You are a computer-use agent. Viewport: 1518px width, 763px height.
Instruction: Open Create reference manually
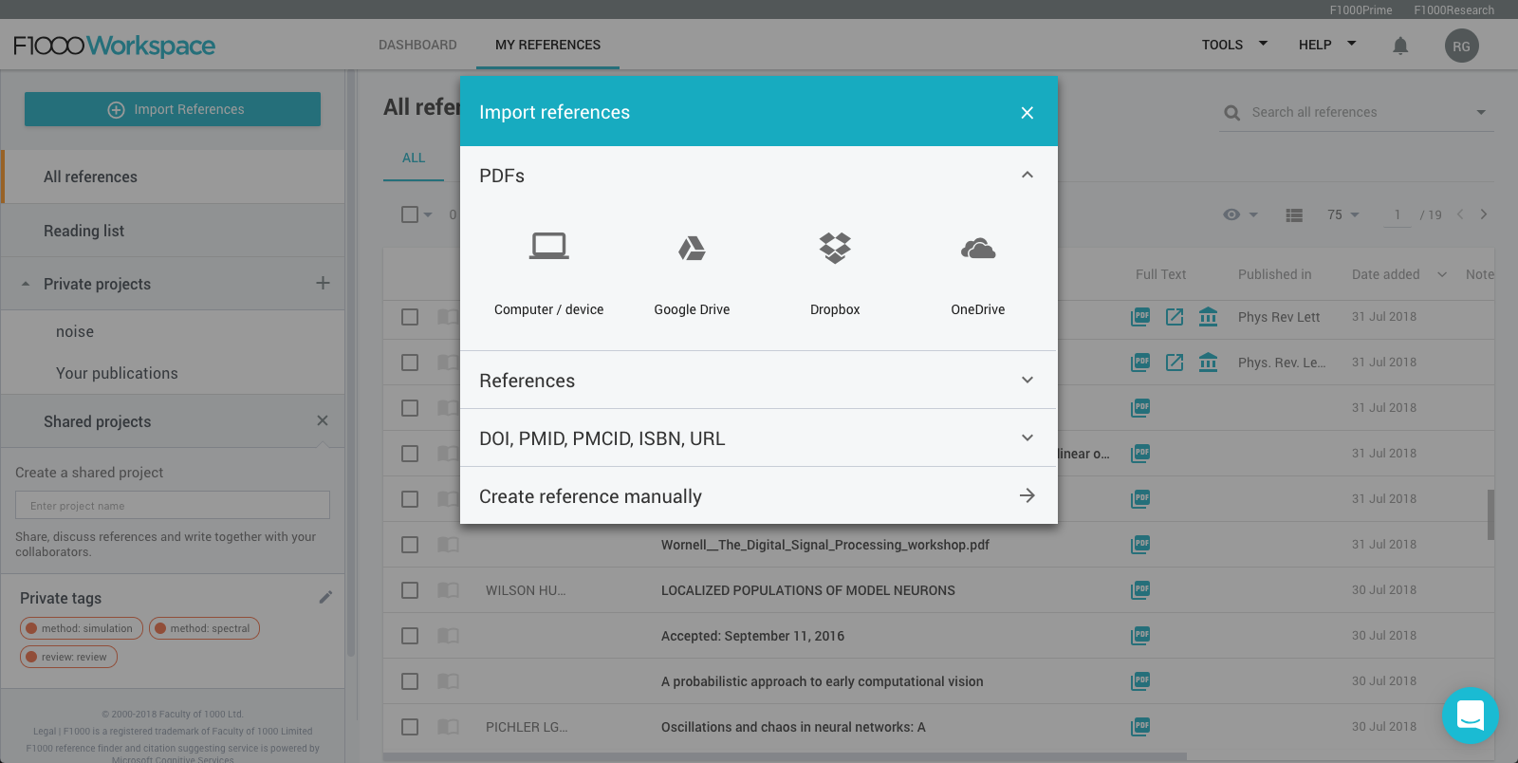coord(759,496)
